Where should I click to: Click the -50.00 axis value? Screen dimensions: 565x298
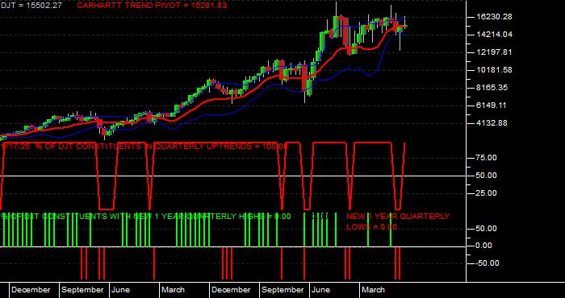tap(488, 263)
